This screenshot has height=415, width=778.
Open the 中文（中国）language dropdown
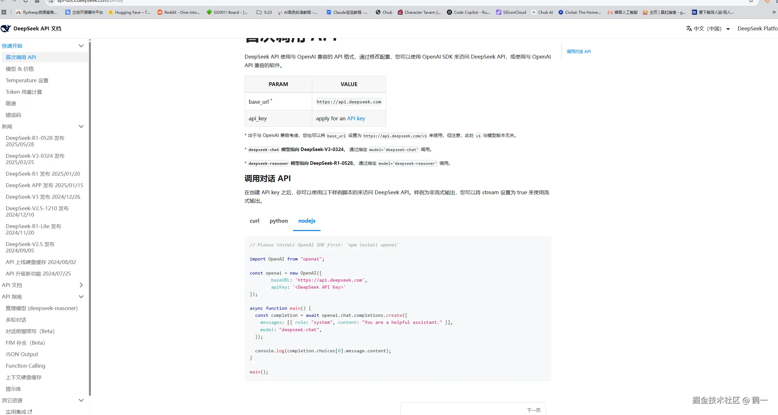coord(708,28)
